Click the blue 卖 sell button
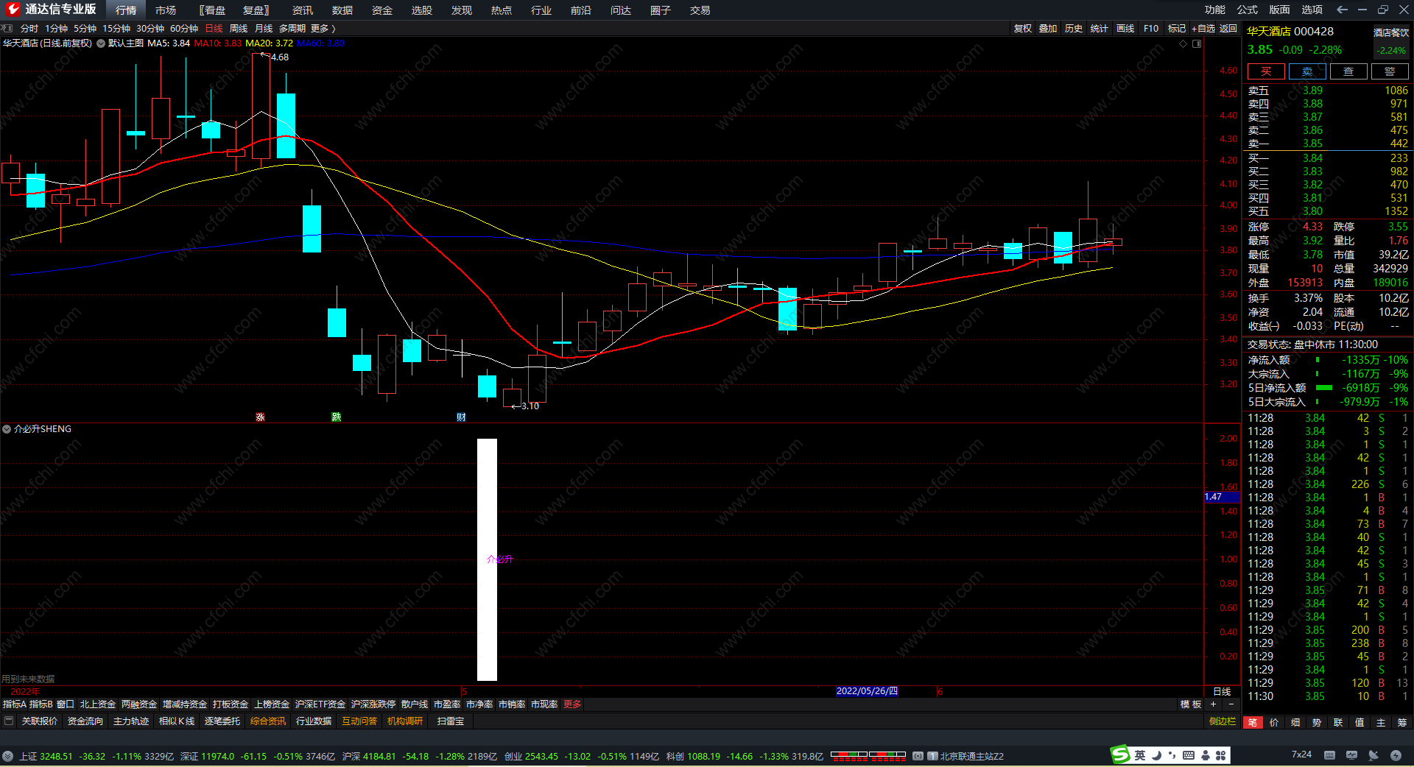Screen dimensions: 1414x767 (x=1307, y=71)
